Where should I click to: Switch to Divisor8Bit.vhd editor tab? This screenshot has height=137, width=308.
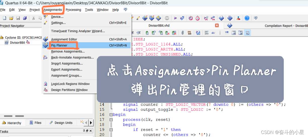click(159, 26)
